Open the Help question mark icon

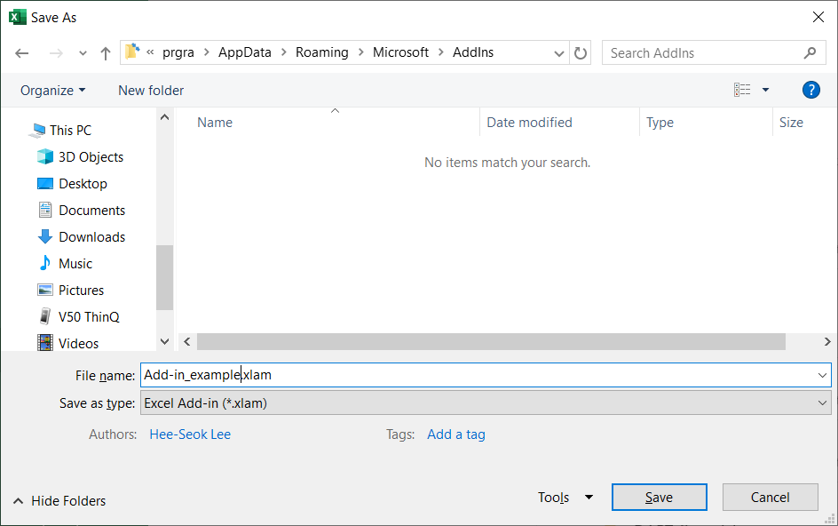click(810, 90)
